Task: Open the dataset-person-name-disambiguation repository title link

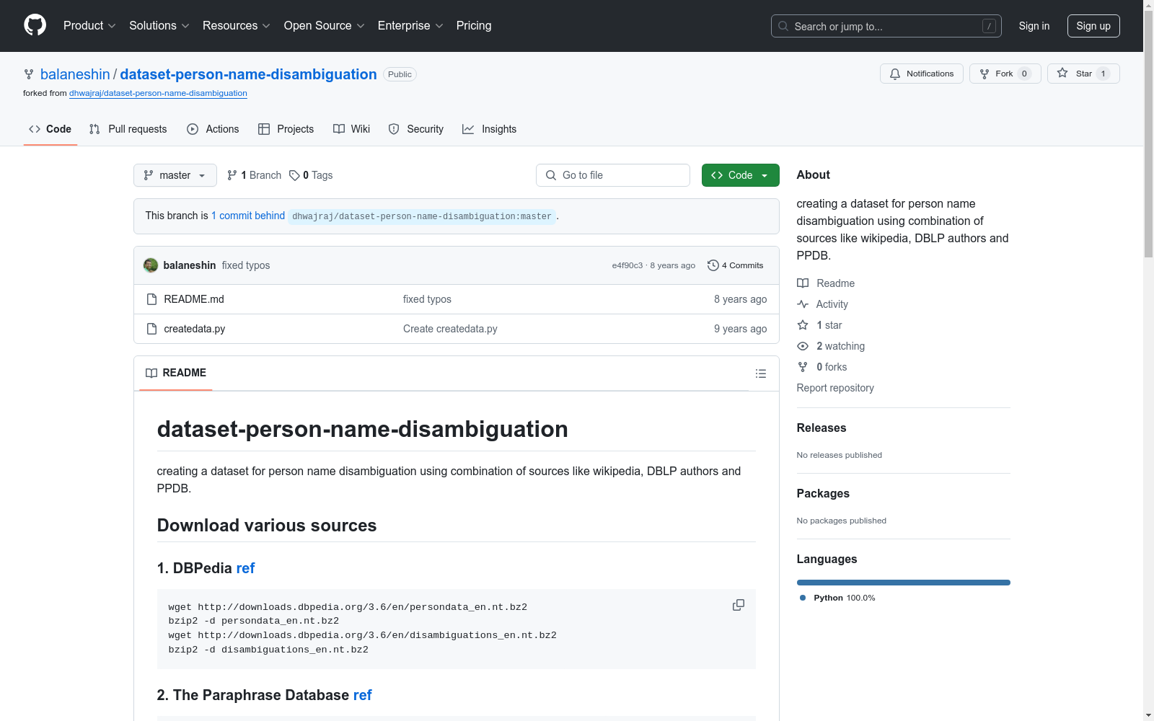Action: coord(248,74)
